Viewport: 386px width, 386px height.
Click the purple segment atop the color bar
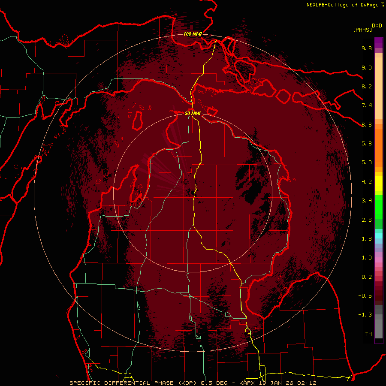tap(379, 43)
